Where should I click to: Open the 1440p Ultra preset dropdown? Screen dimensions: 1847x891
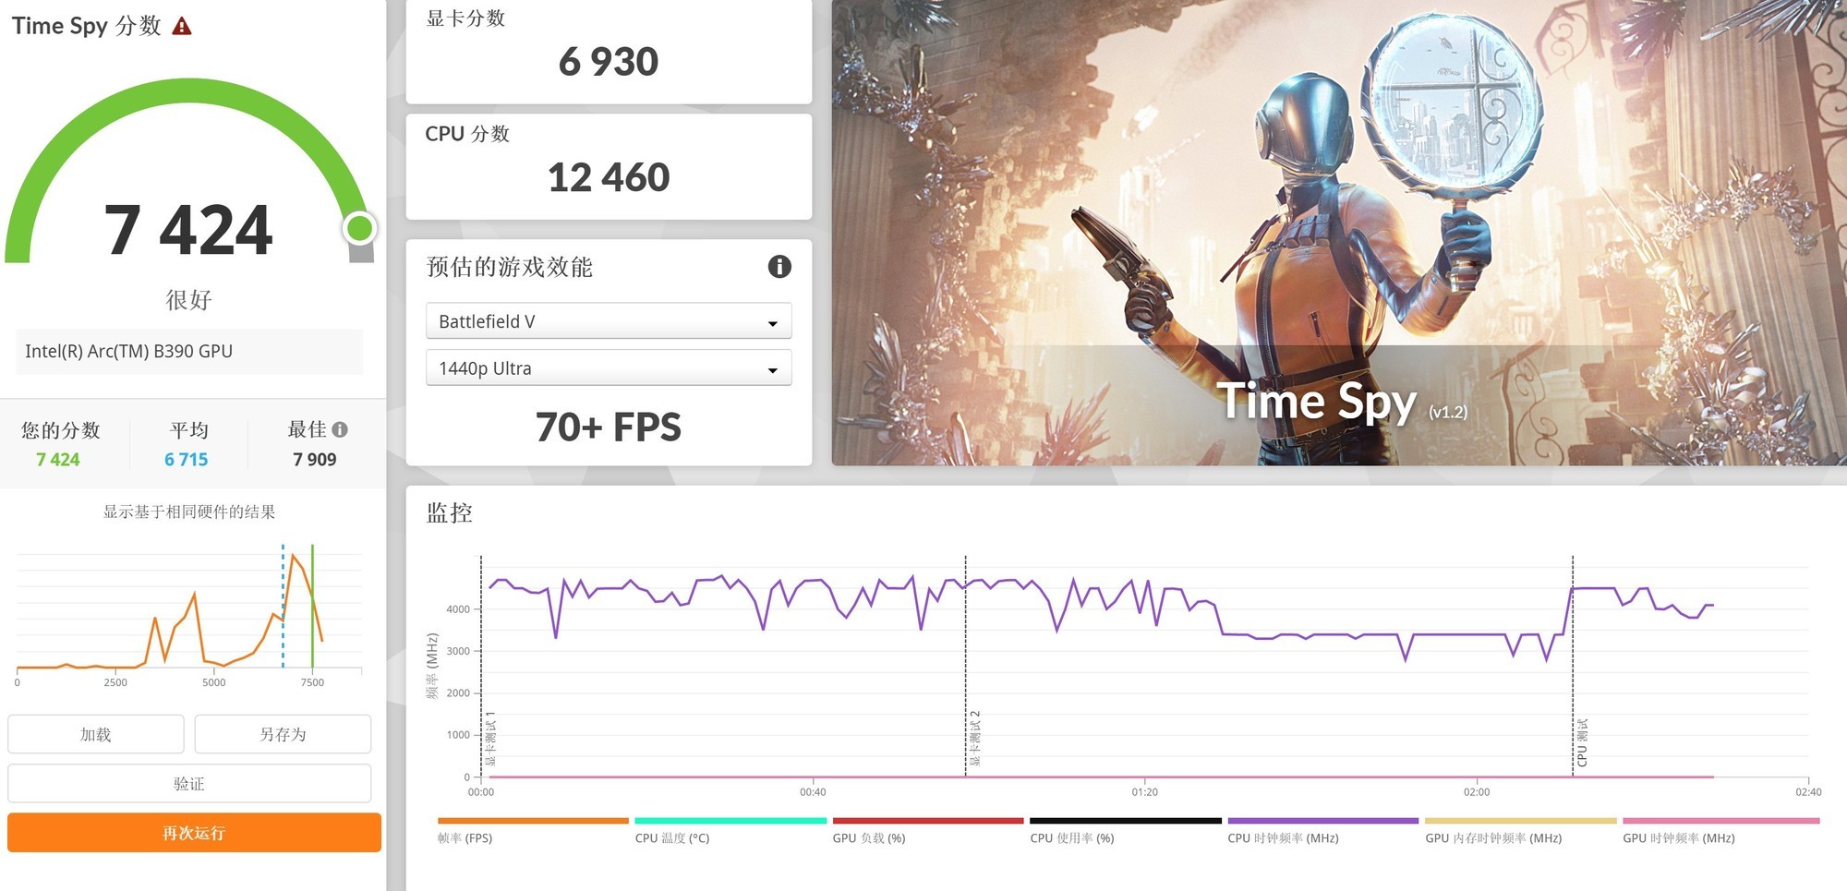click(608, 367)
